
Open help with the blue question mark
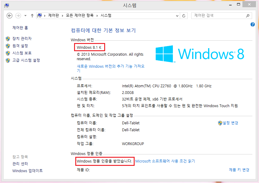coord(253,24)
